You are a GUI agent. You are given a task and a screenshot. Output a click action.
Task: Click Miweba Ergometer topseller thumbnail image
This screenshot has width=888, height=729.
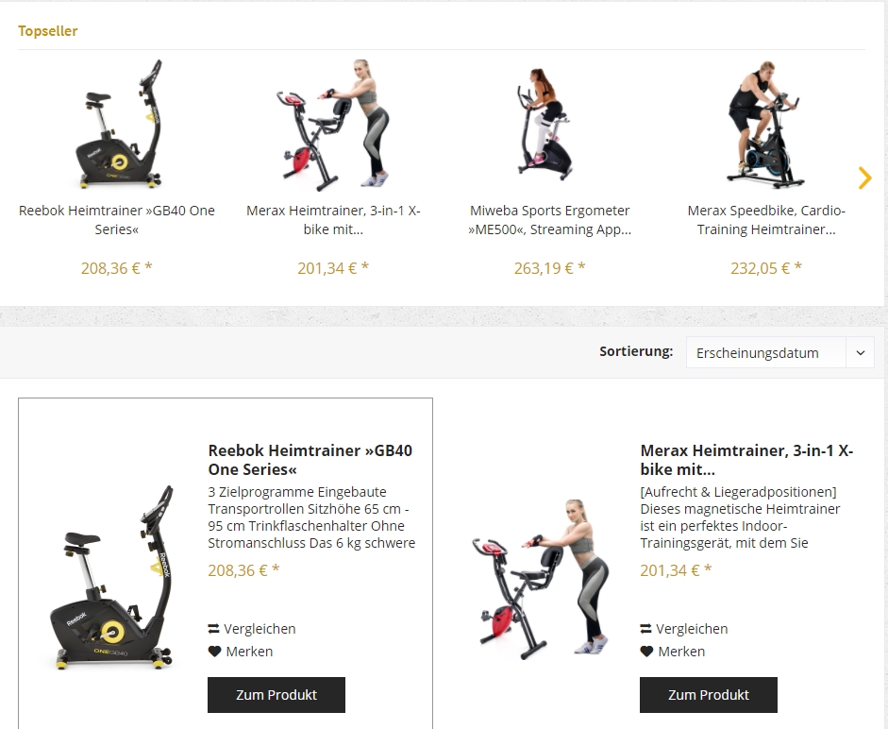(x=545, y=124)
